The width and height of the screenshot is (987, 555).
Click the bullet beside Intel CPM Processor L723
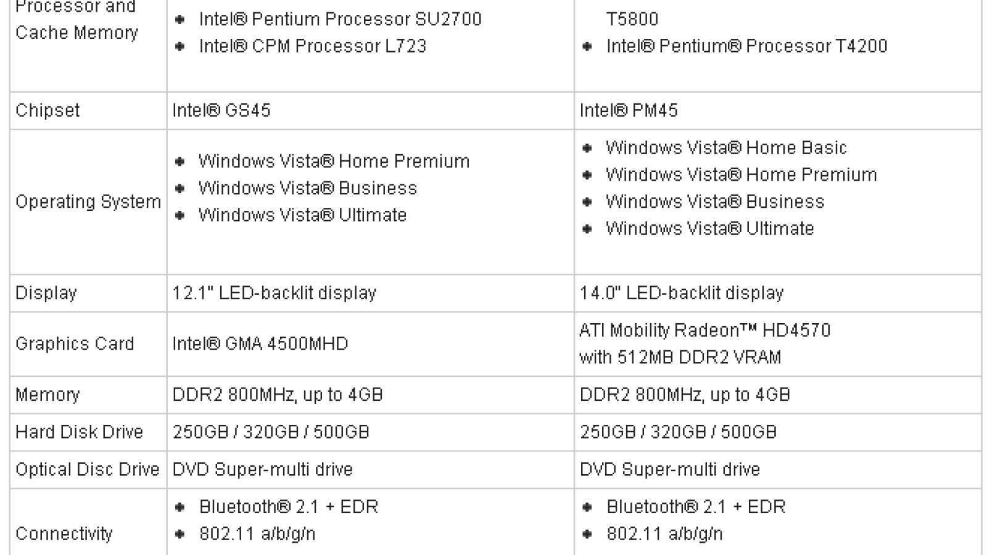[x=180, y=46]
